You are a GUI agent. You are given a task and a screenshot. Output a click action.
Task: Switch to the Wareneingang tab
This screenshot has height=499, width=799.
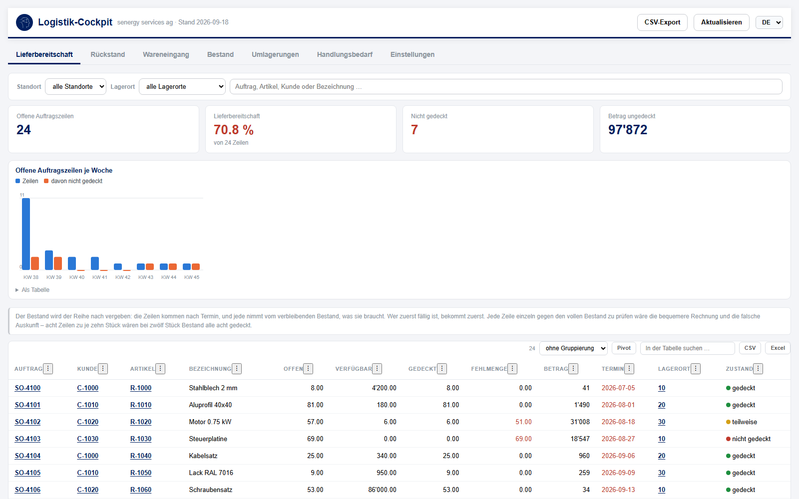click(166, 54)
